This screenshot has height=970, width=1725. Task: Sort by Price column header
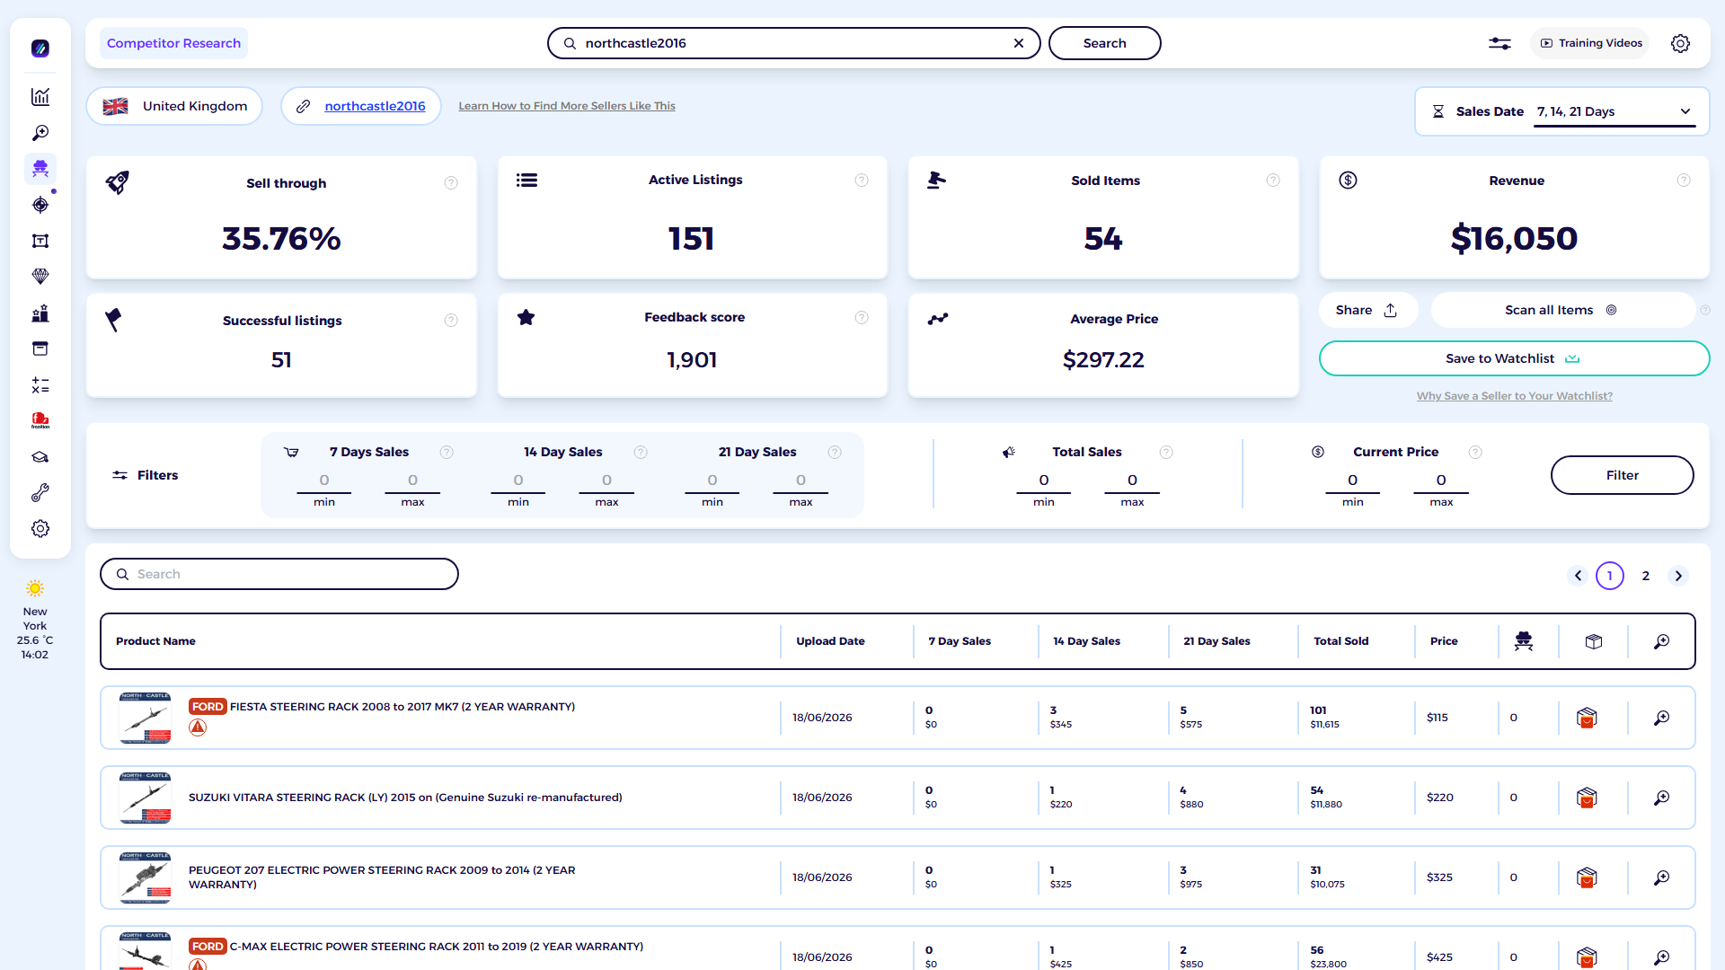(x=1444, y=641)
